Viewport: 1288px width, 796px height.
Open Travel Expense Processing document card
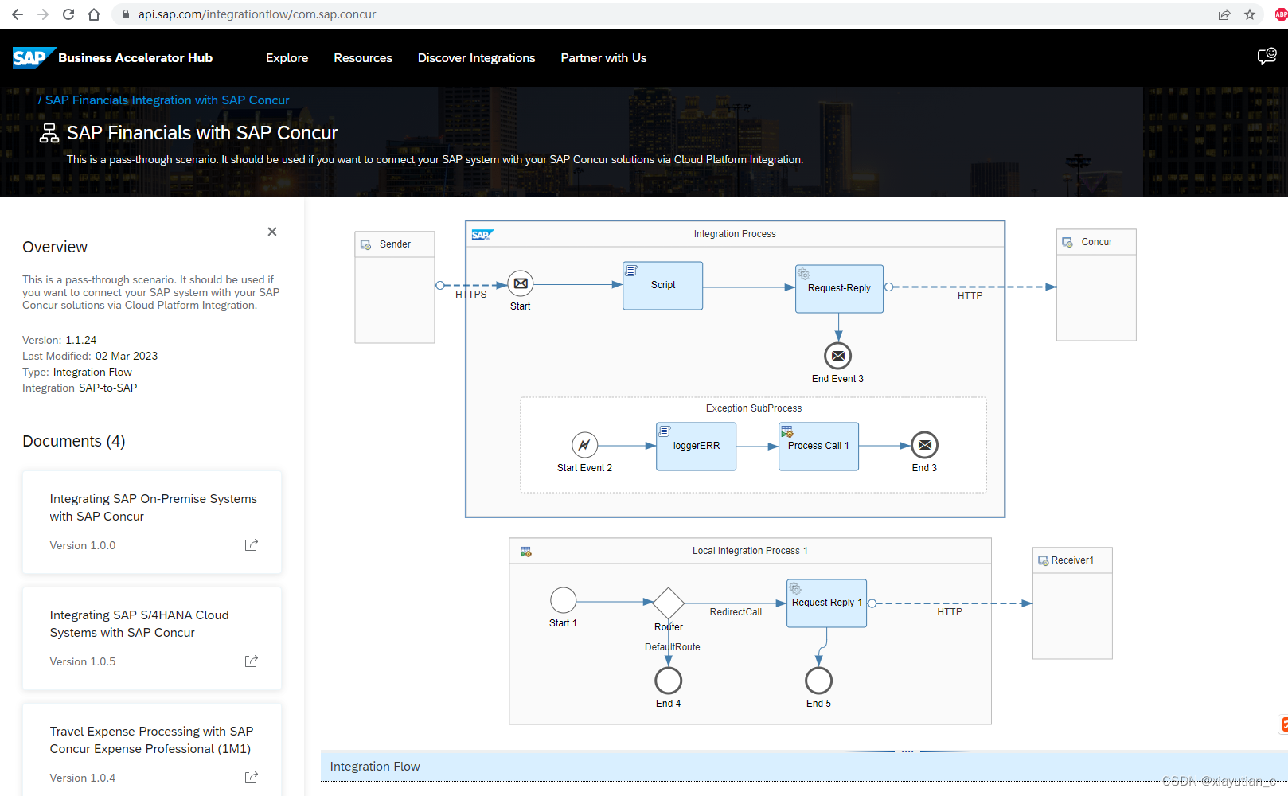click(x=152, y=750)
